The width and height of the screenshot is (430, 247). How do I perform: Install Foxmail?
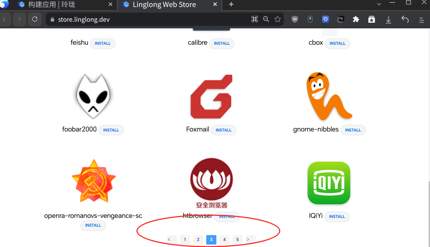(x=223, y=130)
